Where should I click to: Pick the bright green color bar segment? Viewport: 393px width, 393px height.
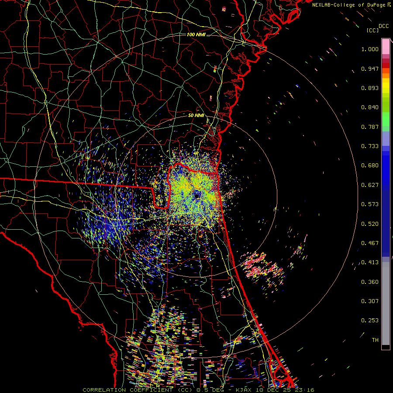(386, 119)
